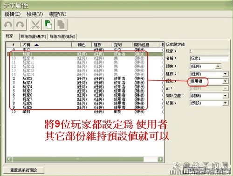This screenshot has height=176, width=233.
Task: Switch to the 玩家 tab
Action: coord(9,36)
